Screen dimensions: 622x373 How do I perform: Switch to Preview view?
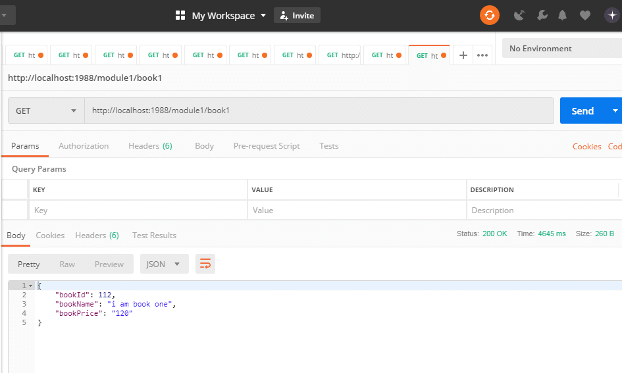tap(109, 264)
